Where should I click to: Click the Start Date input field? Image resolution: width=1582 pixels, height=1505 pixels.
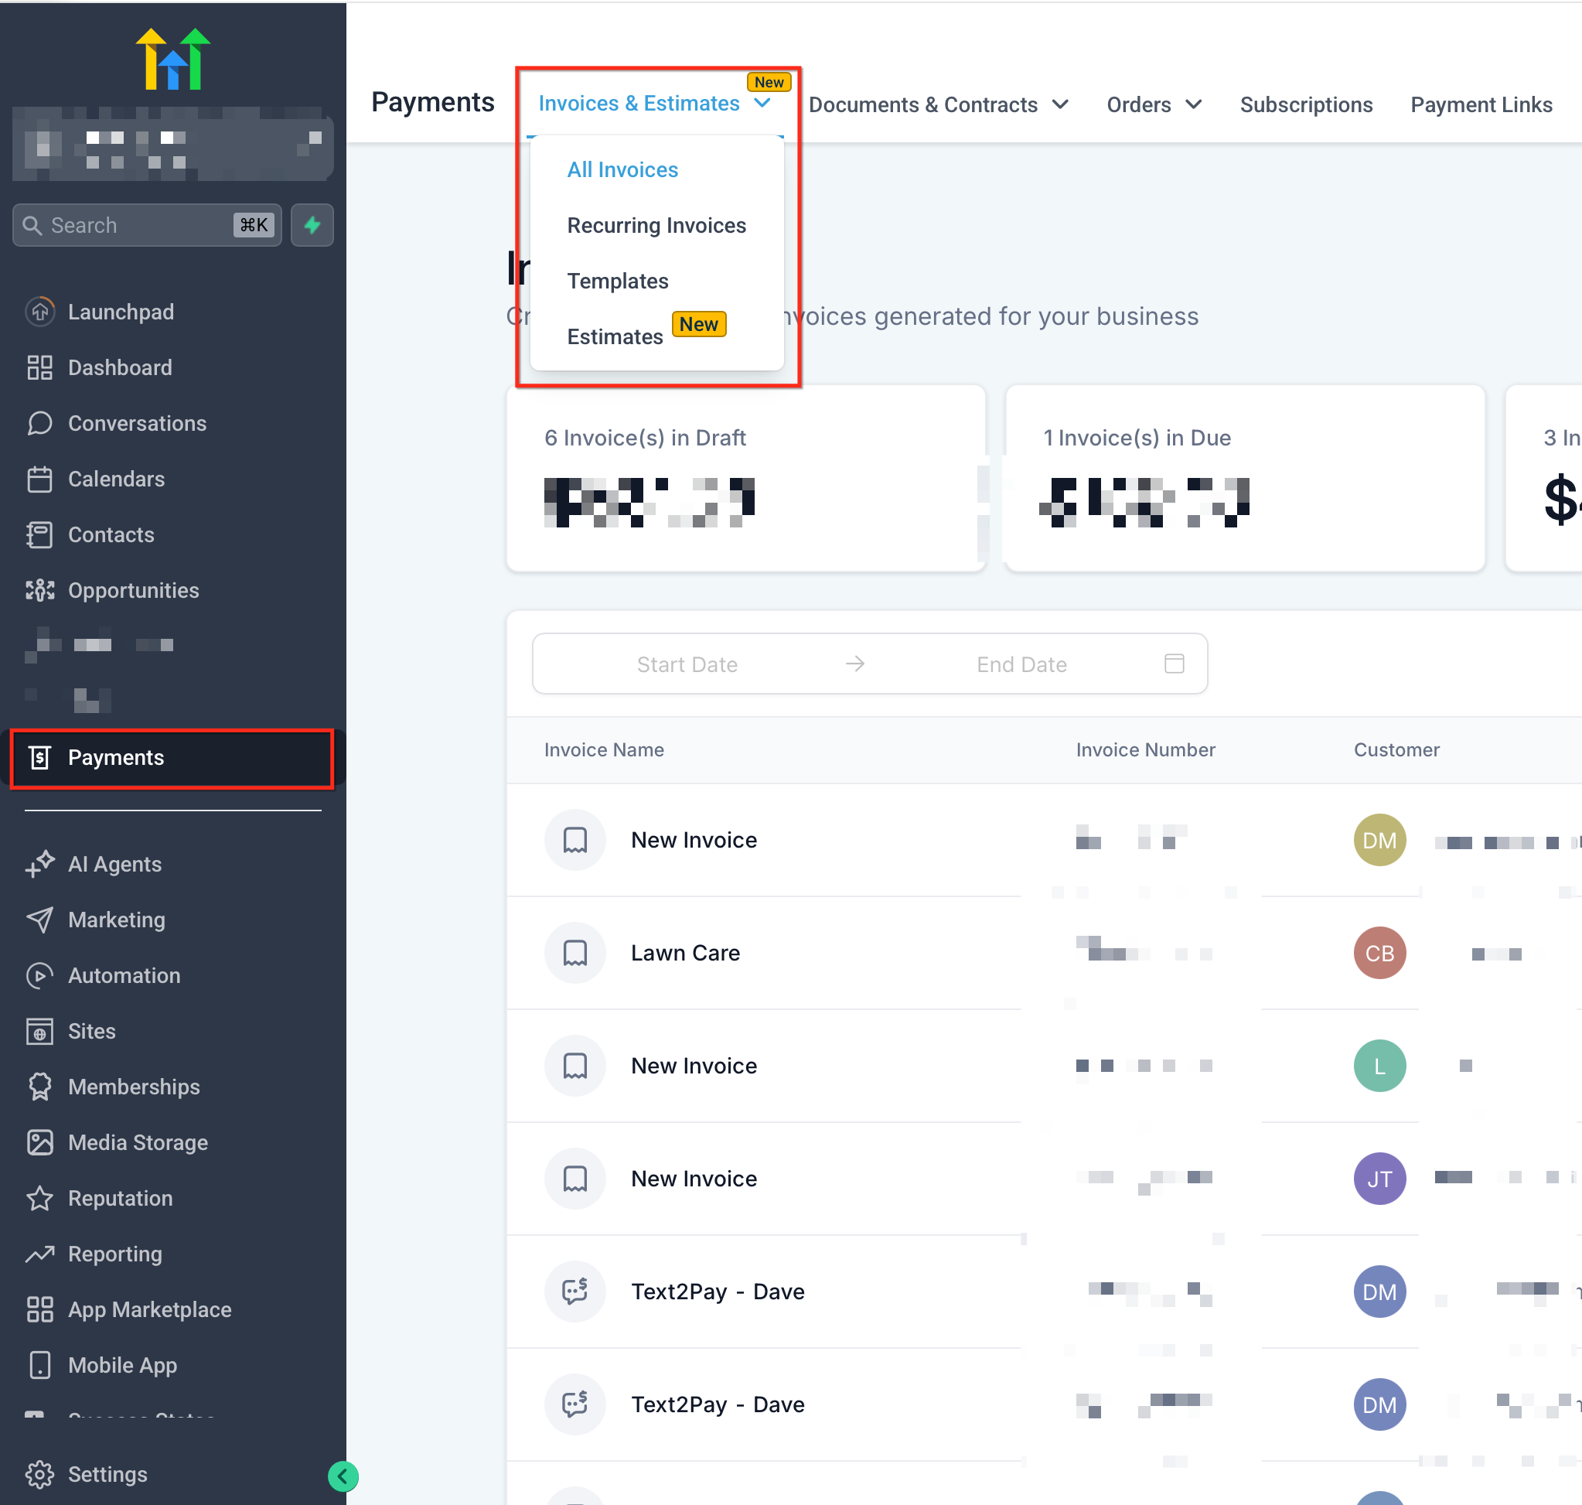[x=687, y=664]
